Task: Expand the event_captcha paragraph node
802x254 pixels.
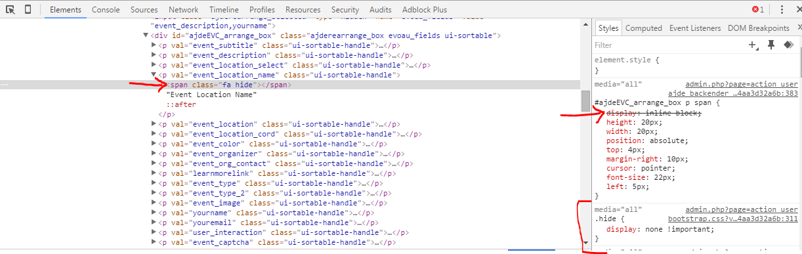Action: (x=154, y=242)
